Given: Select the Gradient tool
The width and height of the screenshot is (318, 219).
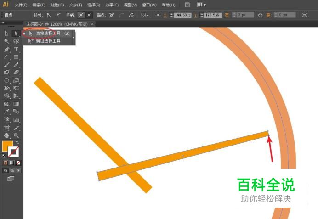Looking at the screenshot, I should click(16, 104).
